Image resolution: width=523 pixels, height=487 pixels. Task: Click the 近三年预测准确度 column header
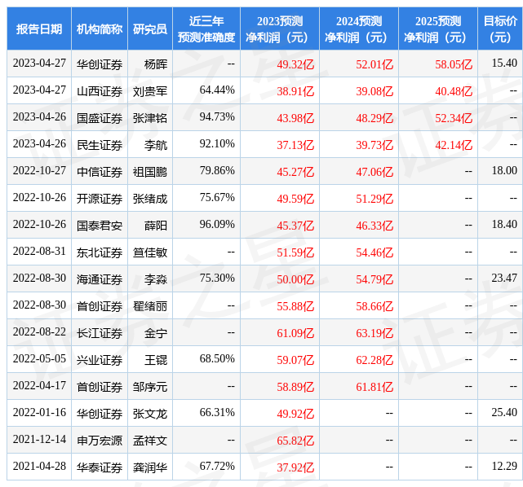pyautogui.click(x=206, y=29)
